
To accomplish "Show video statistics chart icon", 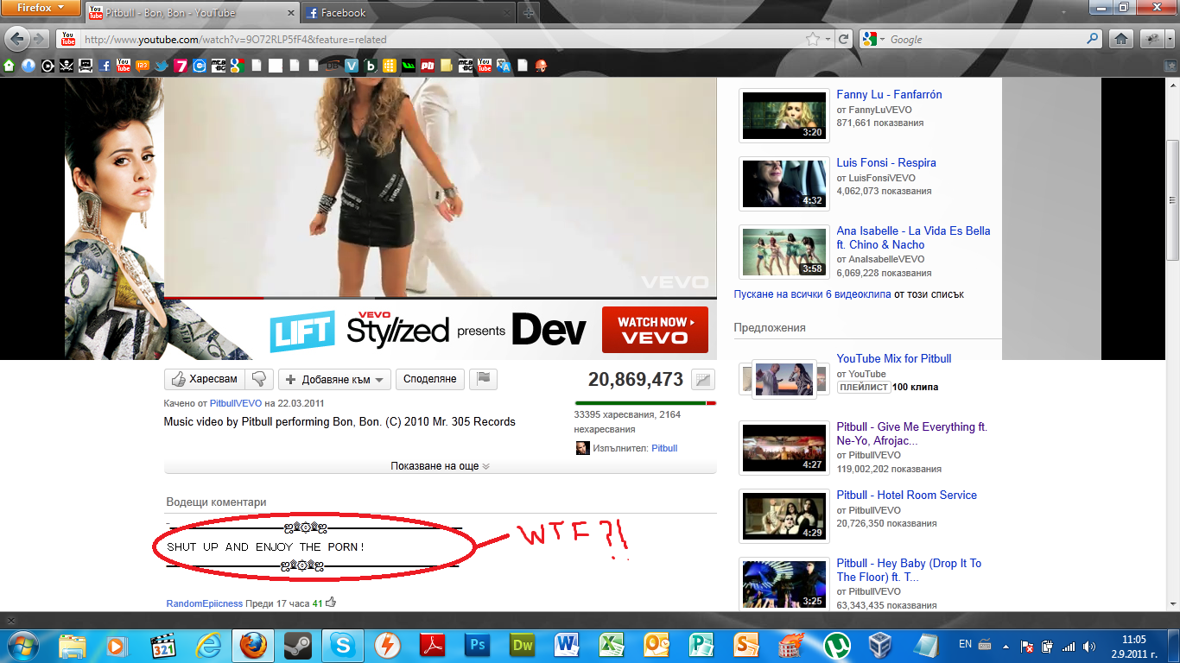I will point(703,380).
